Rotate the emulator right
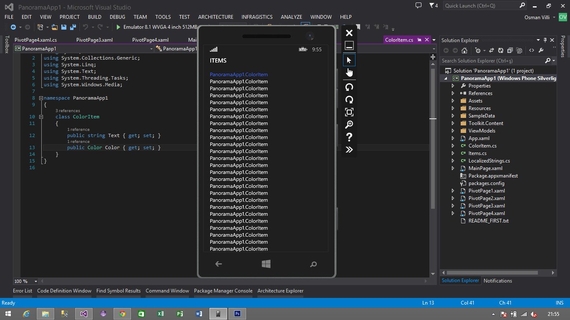This screenshot has height=320, width=570. pos(349,100)
